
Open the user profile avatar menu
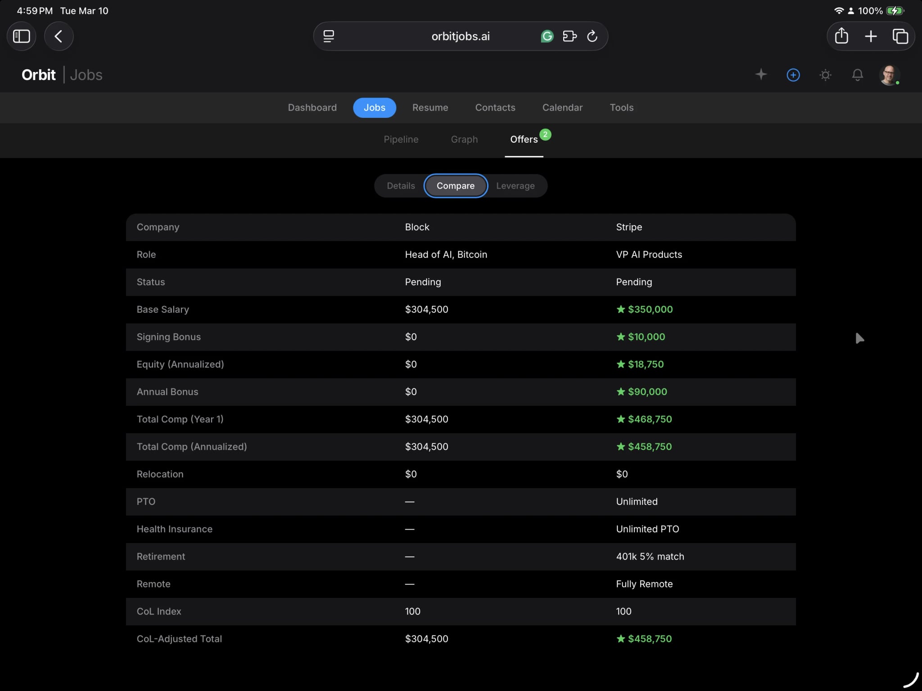point(890,75)
